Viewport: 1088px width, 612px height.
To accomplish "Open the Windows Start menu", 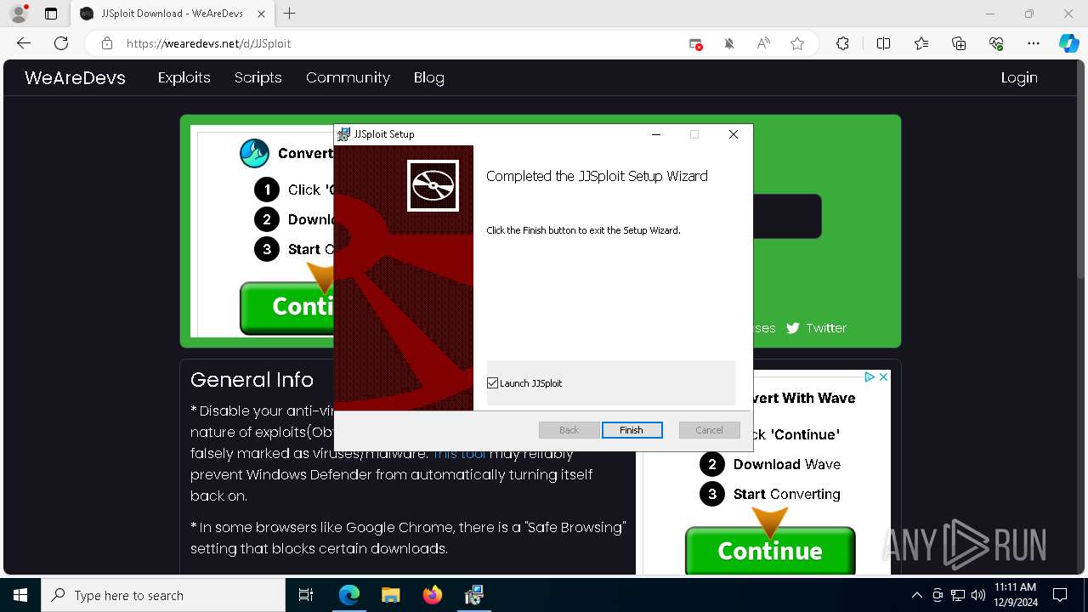I will coord(20,595).
